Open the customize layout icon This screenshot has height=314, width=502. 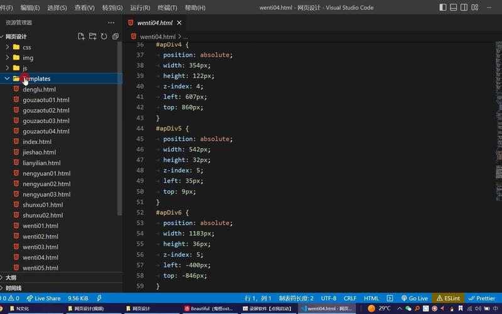click(475, 7)
